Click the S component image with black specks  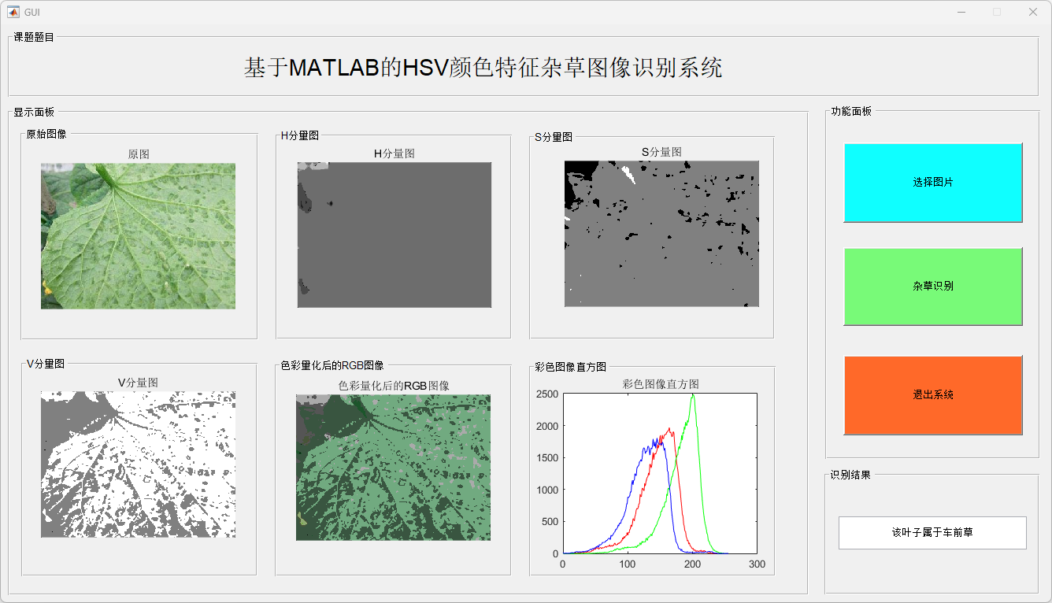[661, 234]
